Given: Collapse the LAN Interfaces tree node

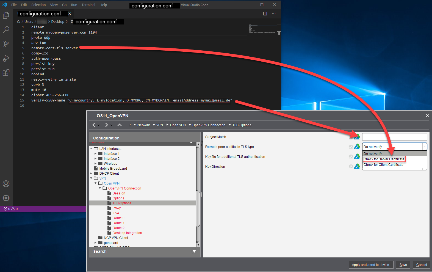Looking at the screenshot, I should click(x=91, y=149).
